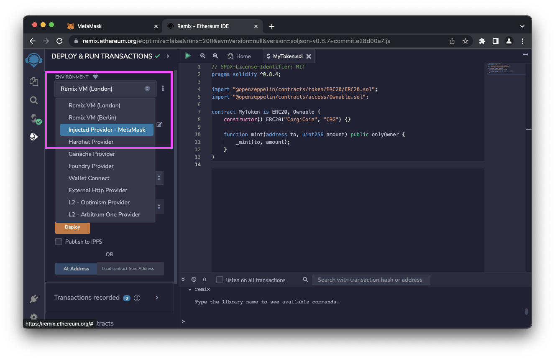This screenshot has height=359, width=555.
Task: Click the browser address bar URL
Action: point(236,41)
